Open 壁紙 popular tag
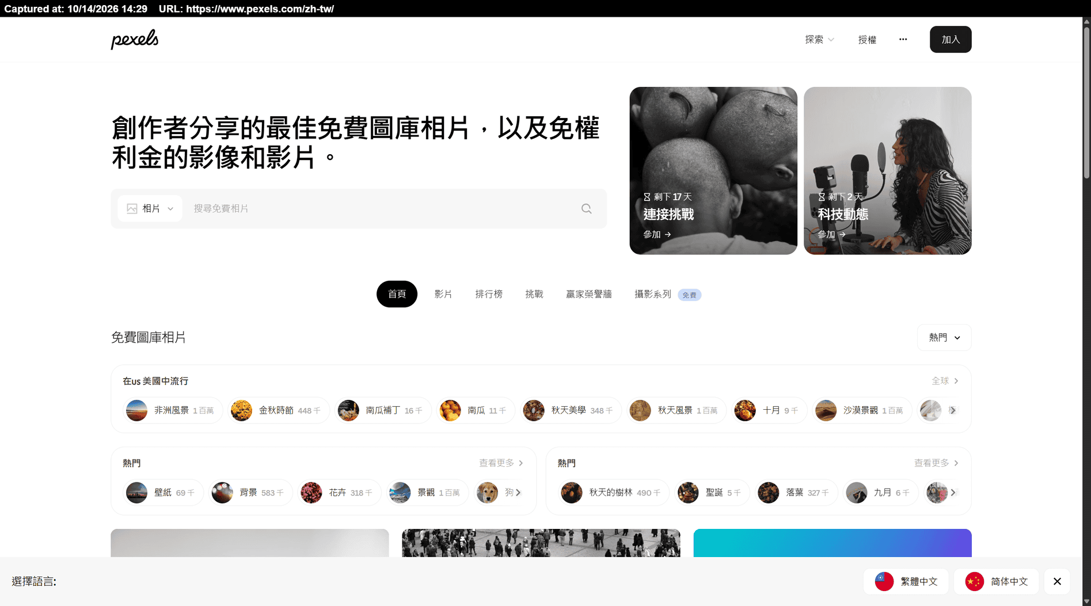Image resolution: width=1091 pixels, height=606 pixels. coord(163,493)
